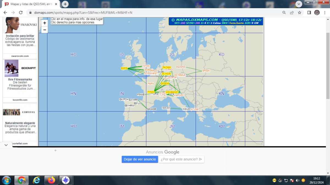Image resolution: width=330 pixels, height=185 pixels.
Task: Reload the page with the refresh icon
Action: pos(21,13)
